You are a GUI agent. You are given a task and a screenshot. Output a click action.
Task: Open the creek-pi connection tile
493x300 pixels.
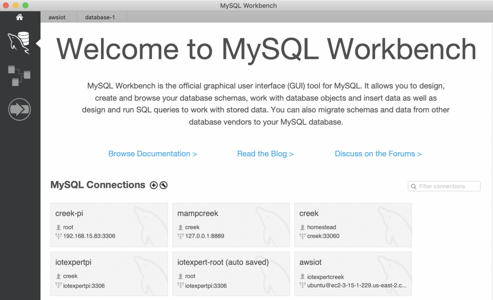109,225
